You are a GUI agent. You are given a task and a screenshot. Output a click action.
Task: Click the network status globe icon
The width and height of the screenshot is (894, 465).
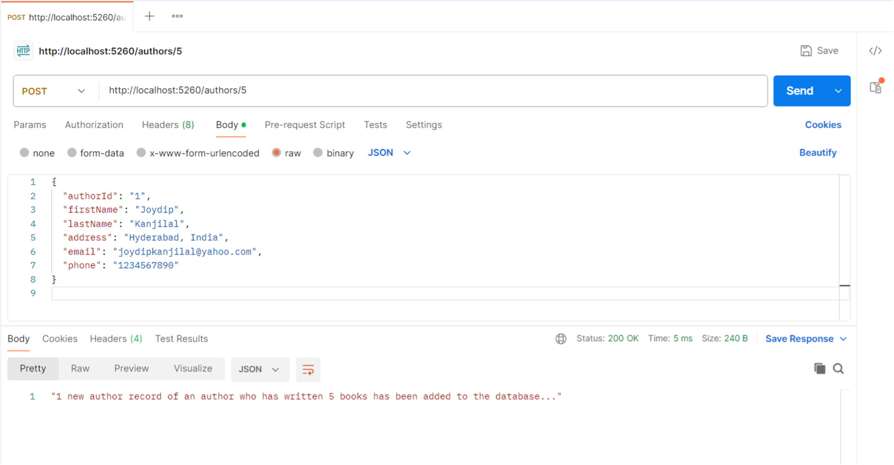[x=561, y=339]
